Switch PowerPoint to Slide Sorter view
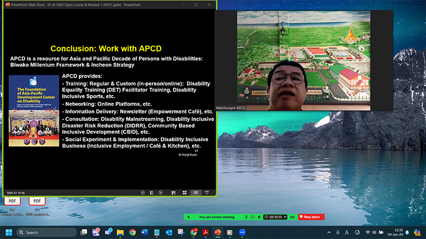Screen dimensions: 426x239 tap(184, 193)
